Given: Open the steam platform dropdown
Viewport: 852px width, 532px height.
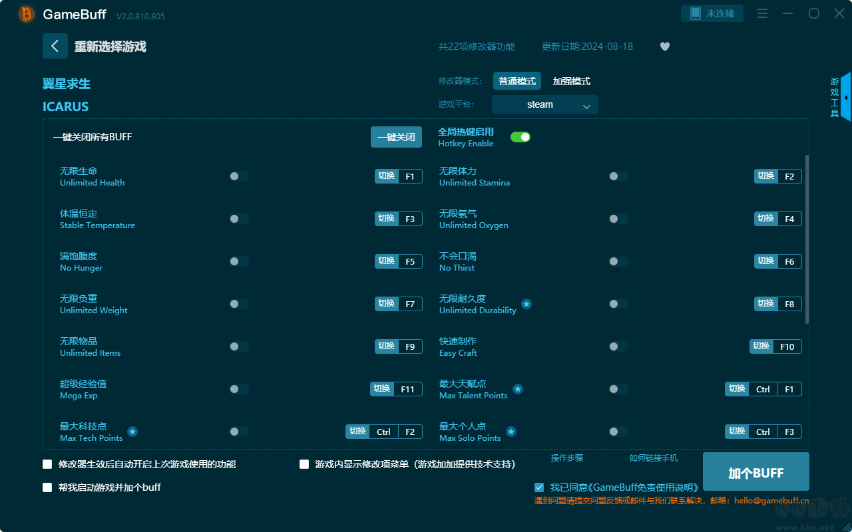Looking at the screenshot, I should click(545, 104).
